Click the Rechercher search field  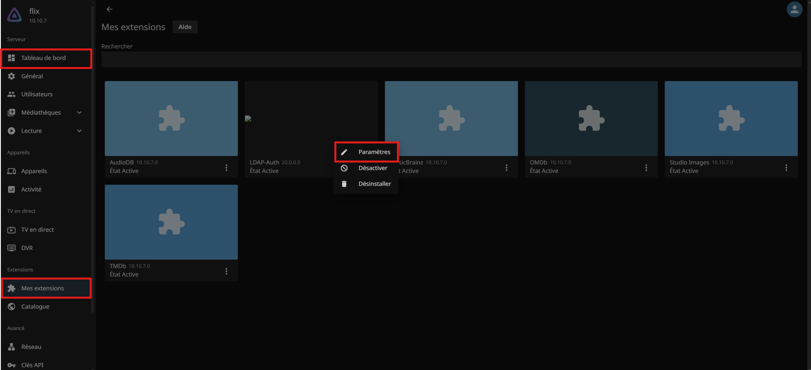[451, 59]
